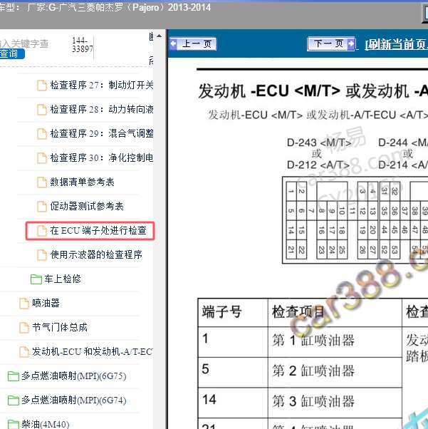Open the 喷油器 document
The height and width of the screenshot is (429, 428).
pos(46,303)
